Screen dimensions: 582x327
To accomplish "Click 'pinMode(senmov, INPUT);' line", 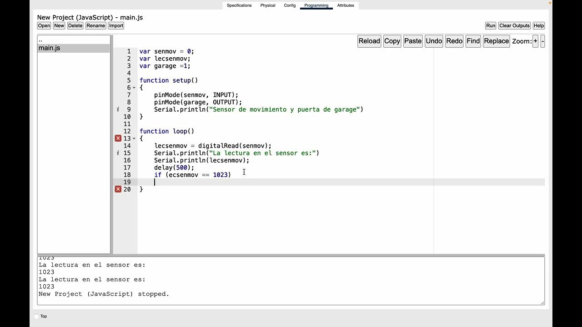I will pos(196,95).
